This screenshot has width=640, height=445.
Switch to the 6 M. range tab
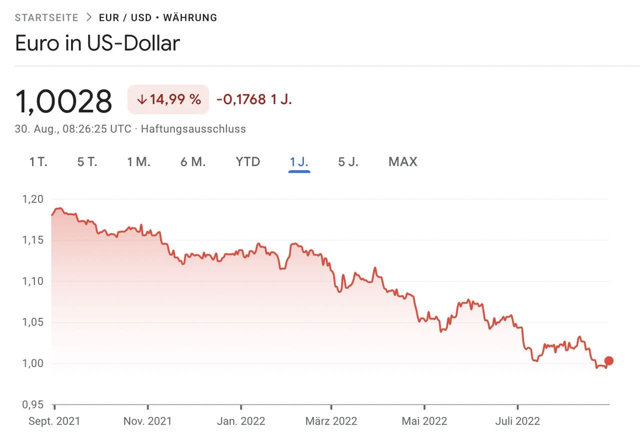[193, 162]
